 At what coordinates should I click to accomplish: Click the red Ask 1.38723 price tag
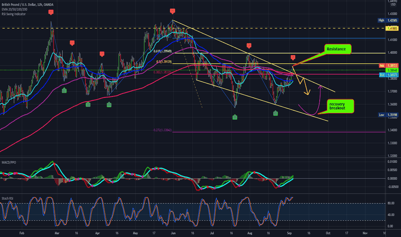[x=389, y=66]
